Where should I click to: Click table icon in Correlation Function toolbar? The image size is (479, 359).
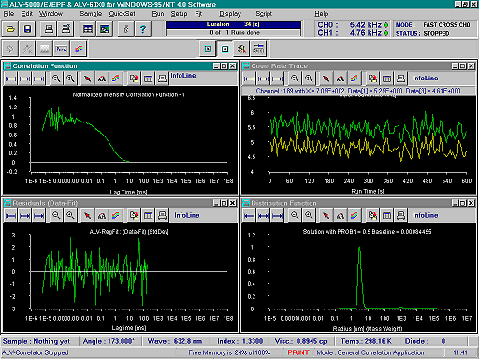[148, 79]
